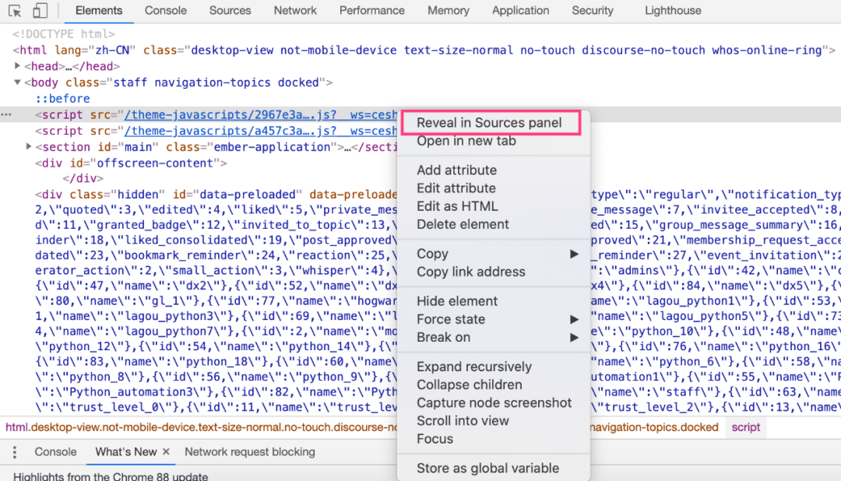The width and height of the screenshot is (841, 481).
Task: Choose Reveal in Sources panel
Action: pos(491,123)
